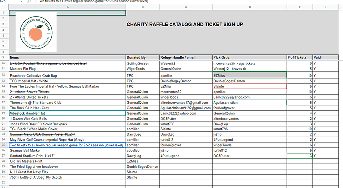Select column A header
The image size is (343, 188).
68,7
